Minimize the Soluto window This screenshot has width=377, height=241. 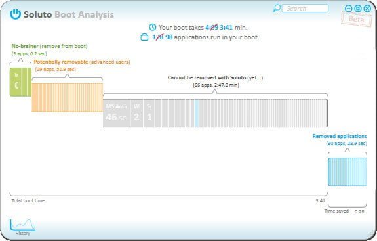pyautogui.click(x=348, y=9)
